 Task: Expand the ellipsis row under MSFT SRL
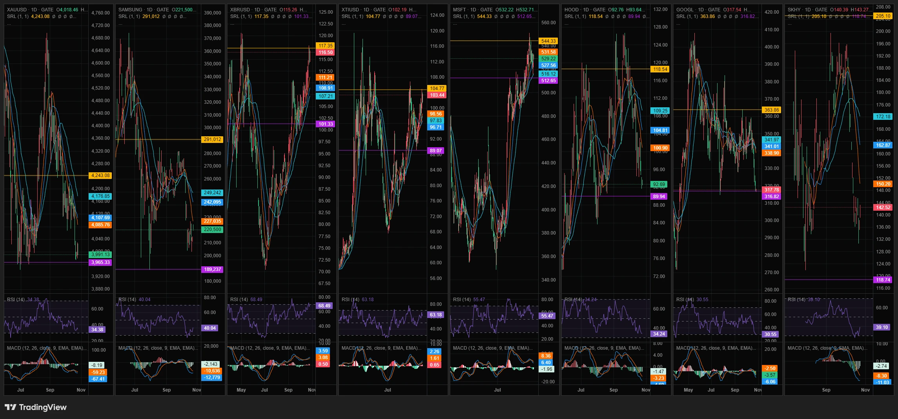pos(455,24)
